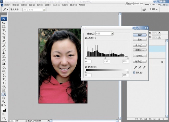Toggle Quick Mask mode
This screenshot has height=122, width=169.
click(x=4, y=114)
